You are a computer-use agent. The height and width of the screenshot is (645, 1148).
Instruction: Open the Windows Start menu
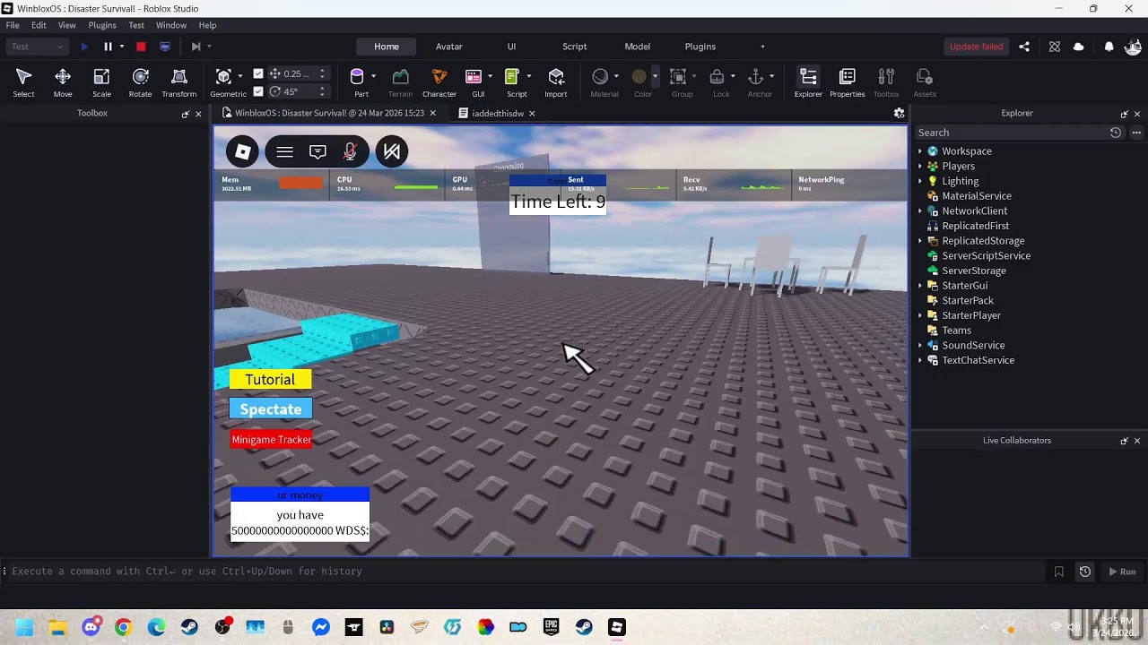pyautogui.click(x=24, y=627)
